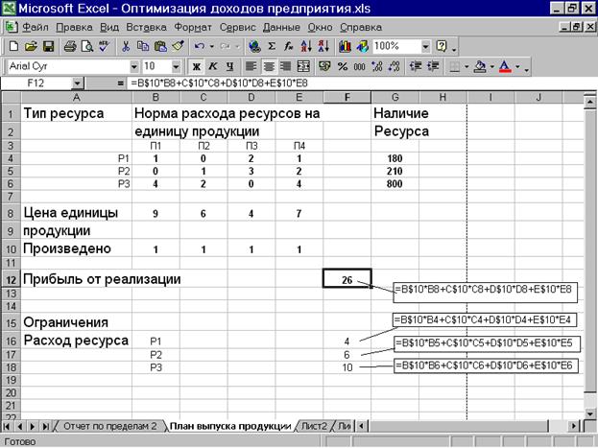Toggle italic formatting (К)
Screen dimensions: 598x448
(x=212, y=67)
